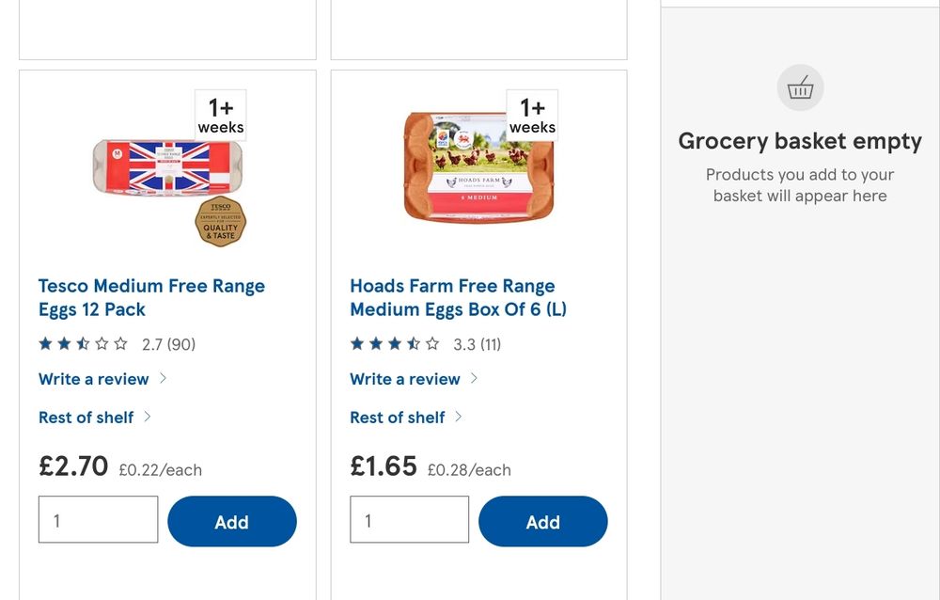Click the chevron beside Hoads Farm Rest of shelf

point(459,416)
